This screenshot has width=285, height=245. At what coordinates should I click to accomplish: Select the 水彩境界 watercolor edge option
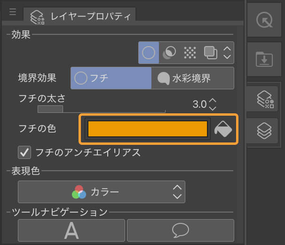pyautogui.click(x=193, y=78)
